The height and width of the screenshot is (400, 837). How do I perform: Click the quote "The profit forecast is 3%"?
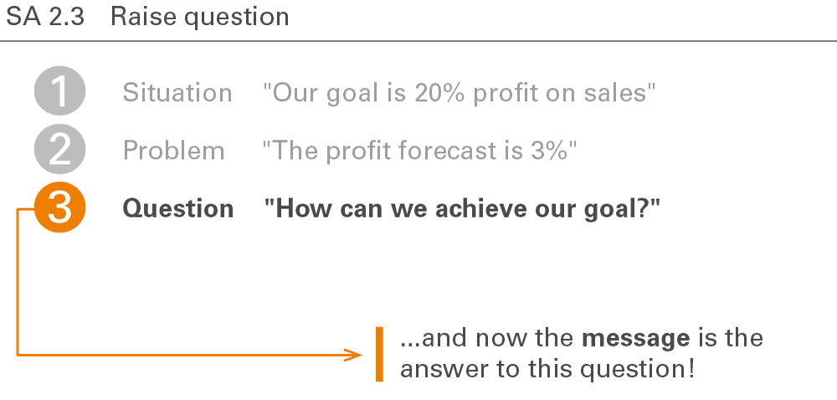(419, 151)
